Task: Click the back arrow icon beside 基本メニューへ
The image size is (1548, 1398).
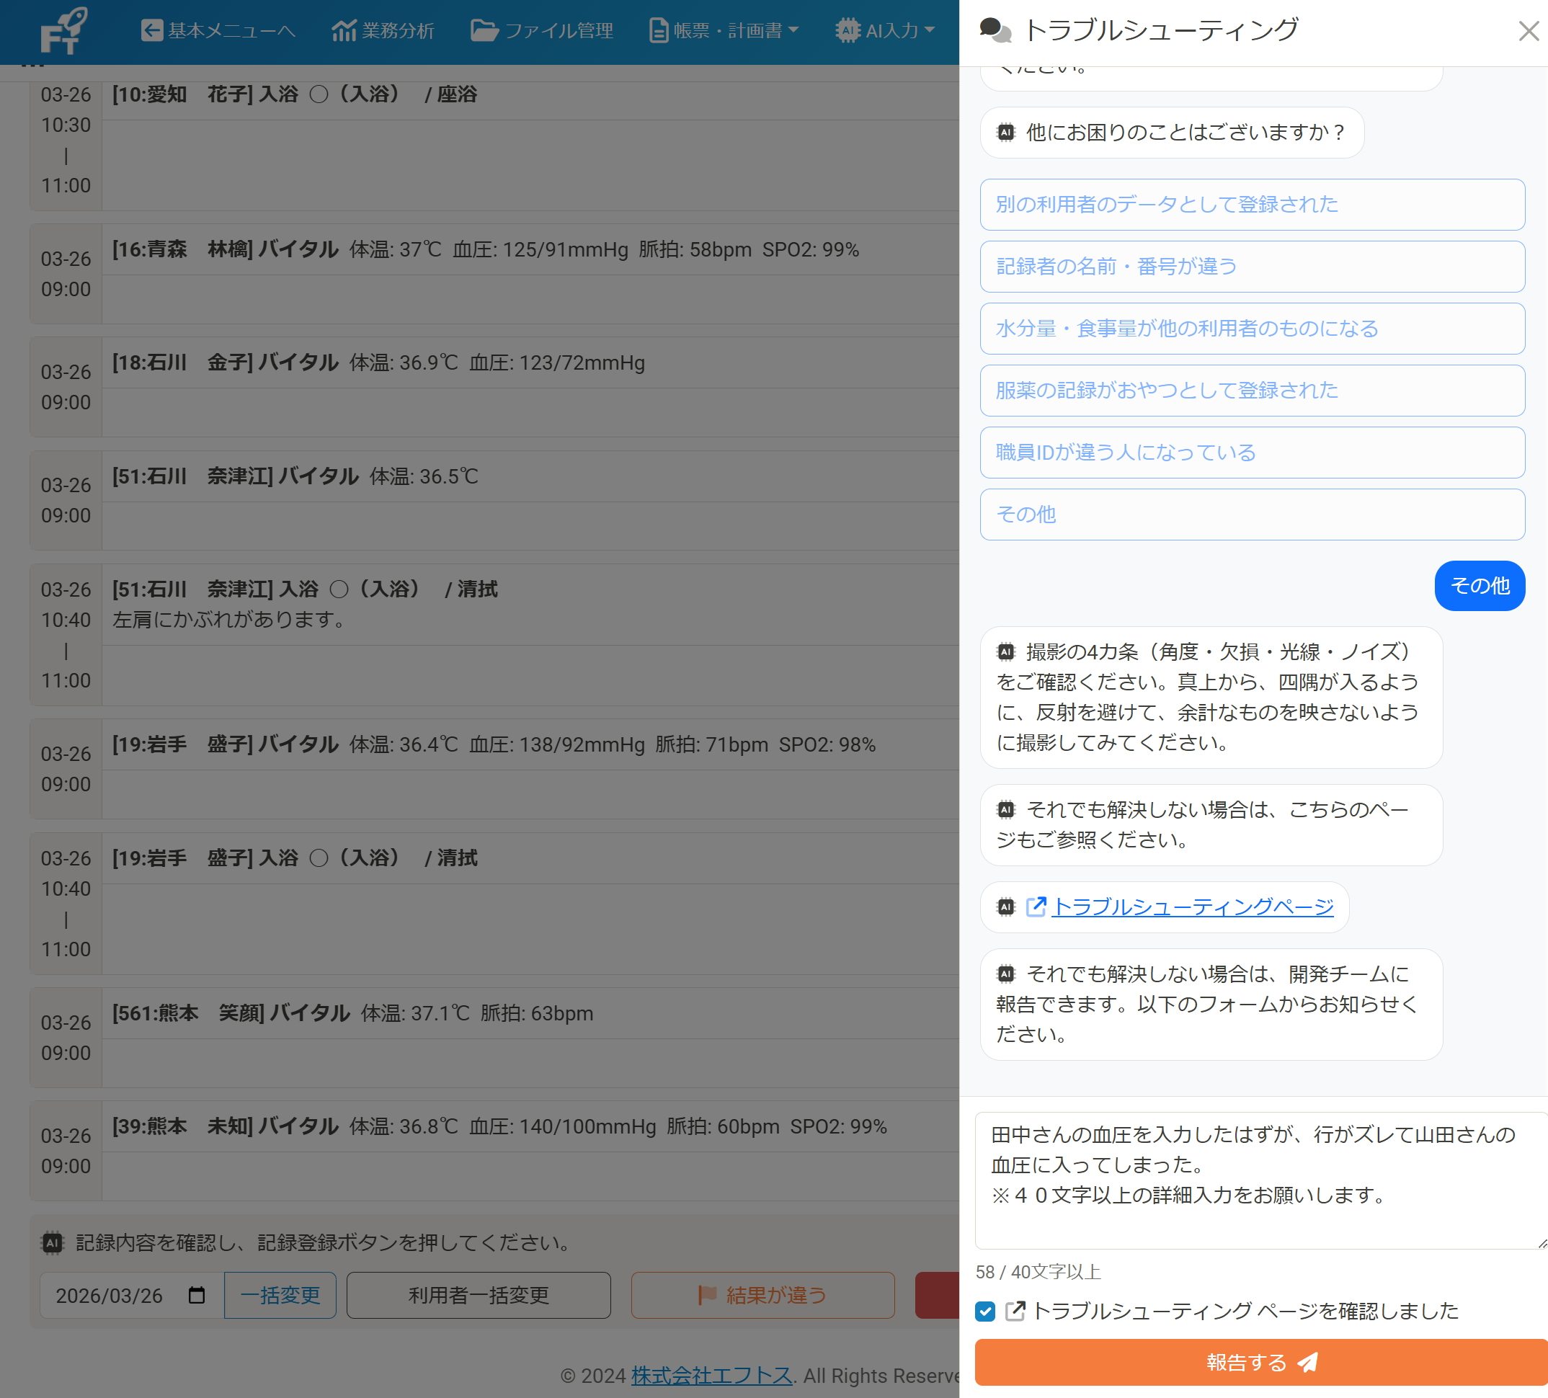Action: tap(151, 30)
